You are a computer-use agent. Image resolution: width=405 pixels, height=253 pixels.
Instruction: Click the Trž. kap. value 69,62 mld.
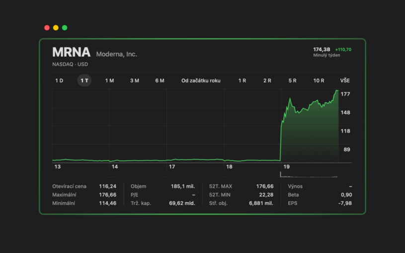(182, 203)
